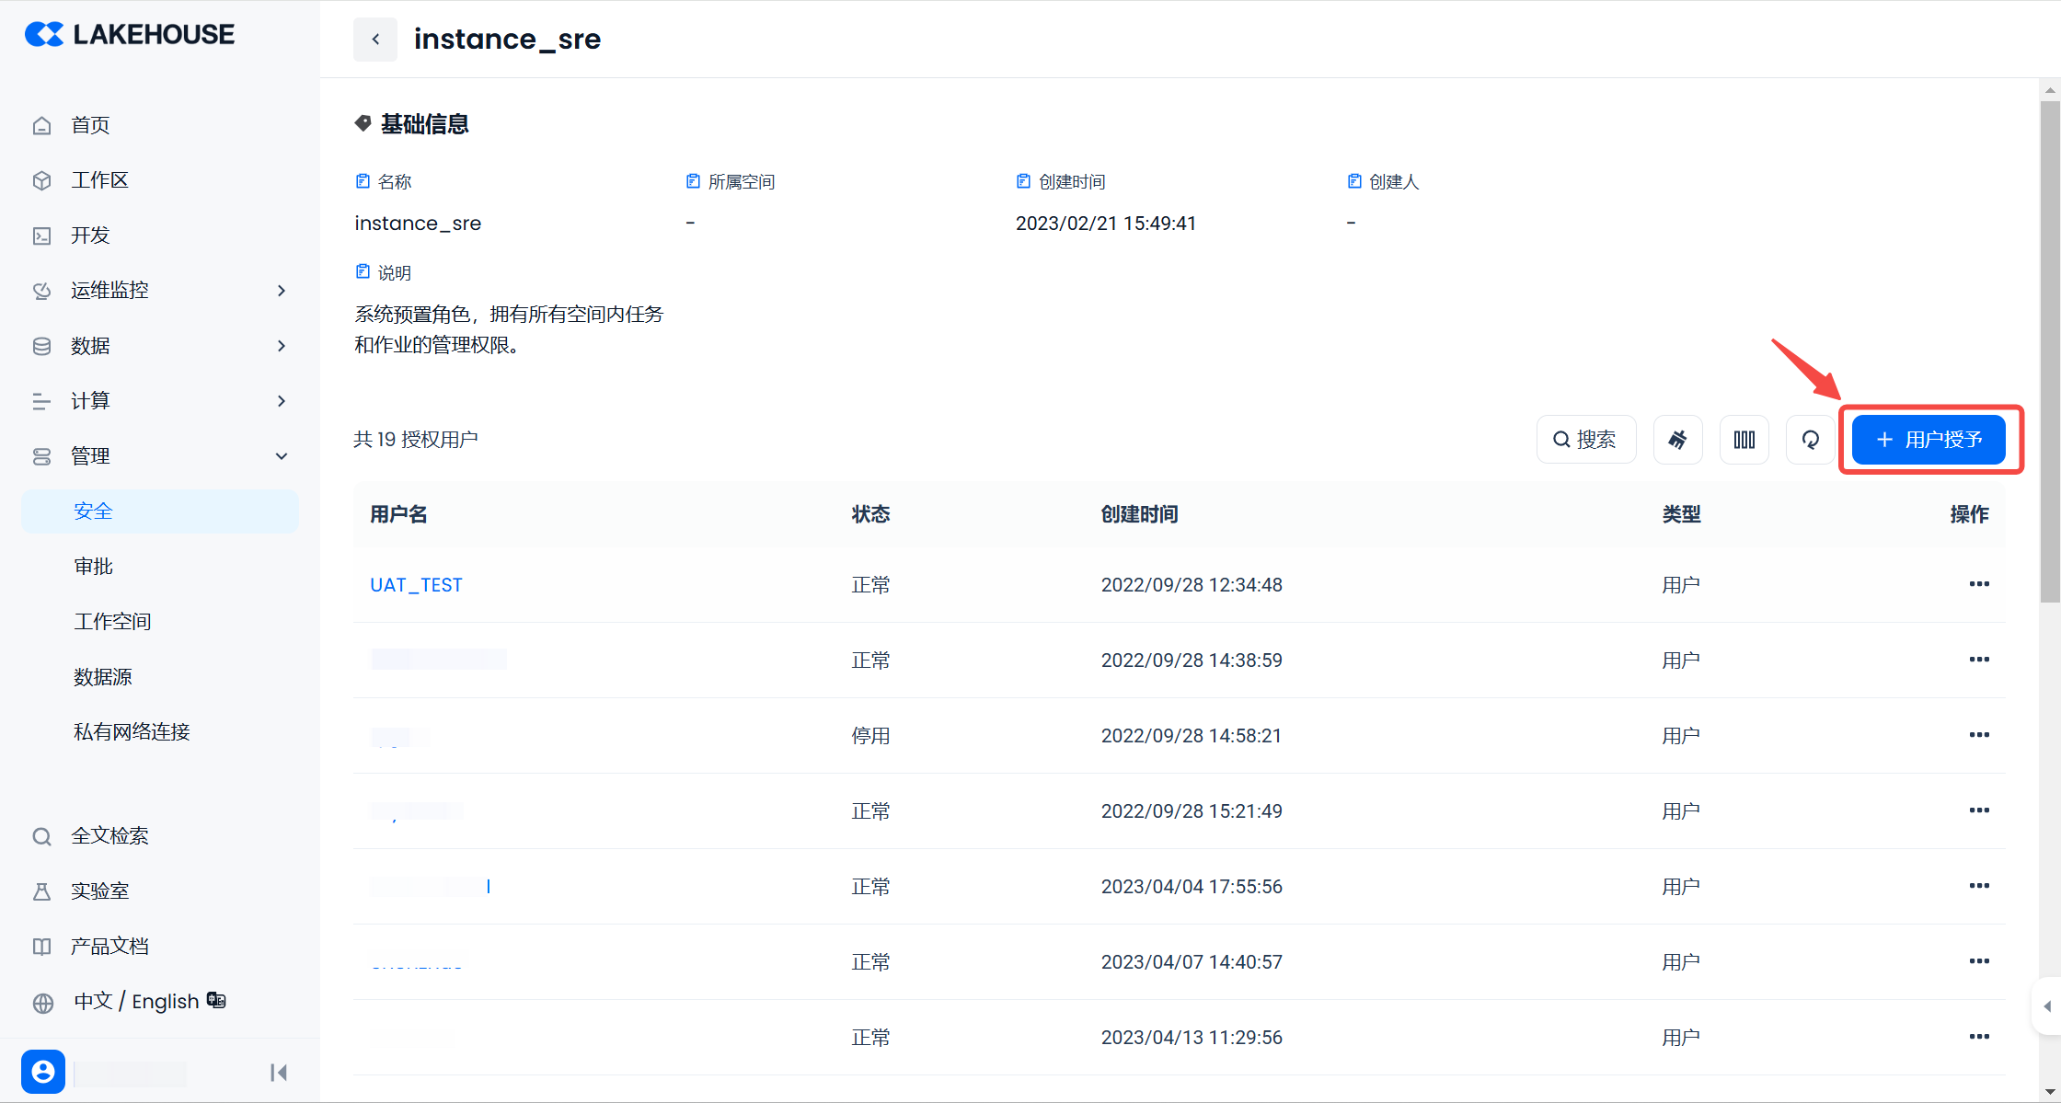
Task: Open more actions for UAT_TEST row
Action: tap(1979, 584)
